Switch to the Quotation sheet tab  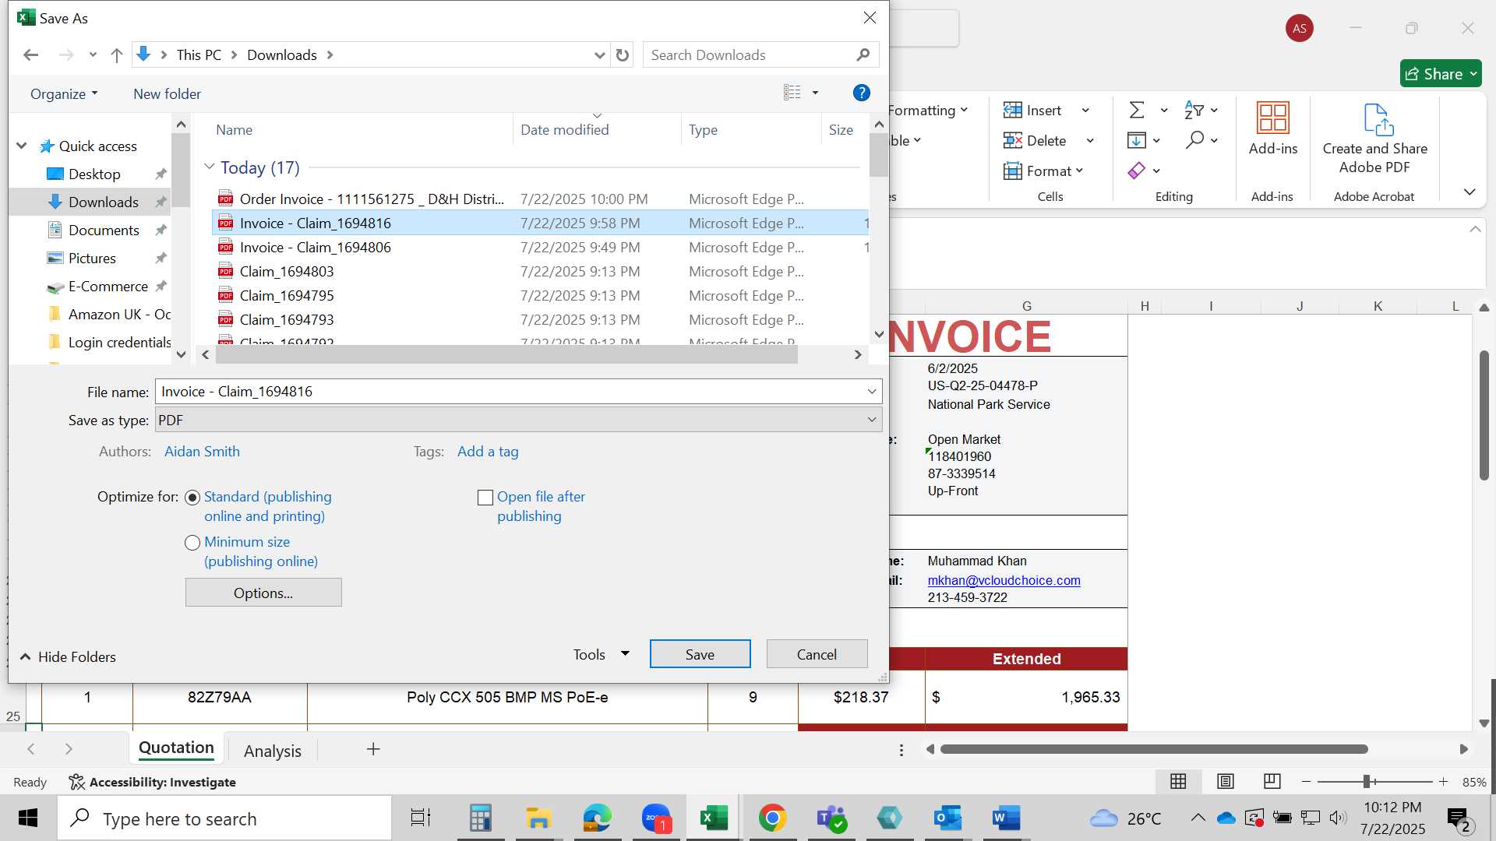[x=176, y=748]
